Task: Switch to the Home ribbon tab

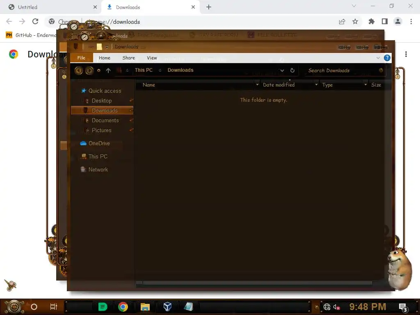Action: [x=105, y=58]
